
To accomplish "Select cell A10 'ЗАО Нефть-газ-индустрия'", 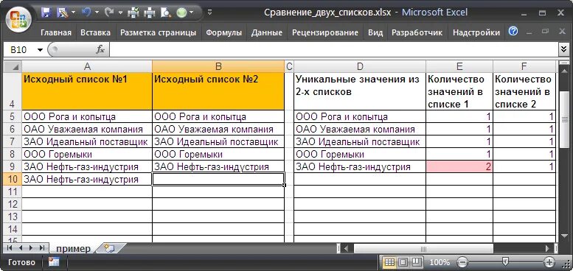I will 87,179.
